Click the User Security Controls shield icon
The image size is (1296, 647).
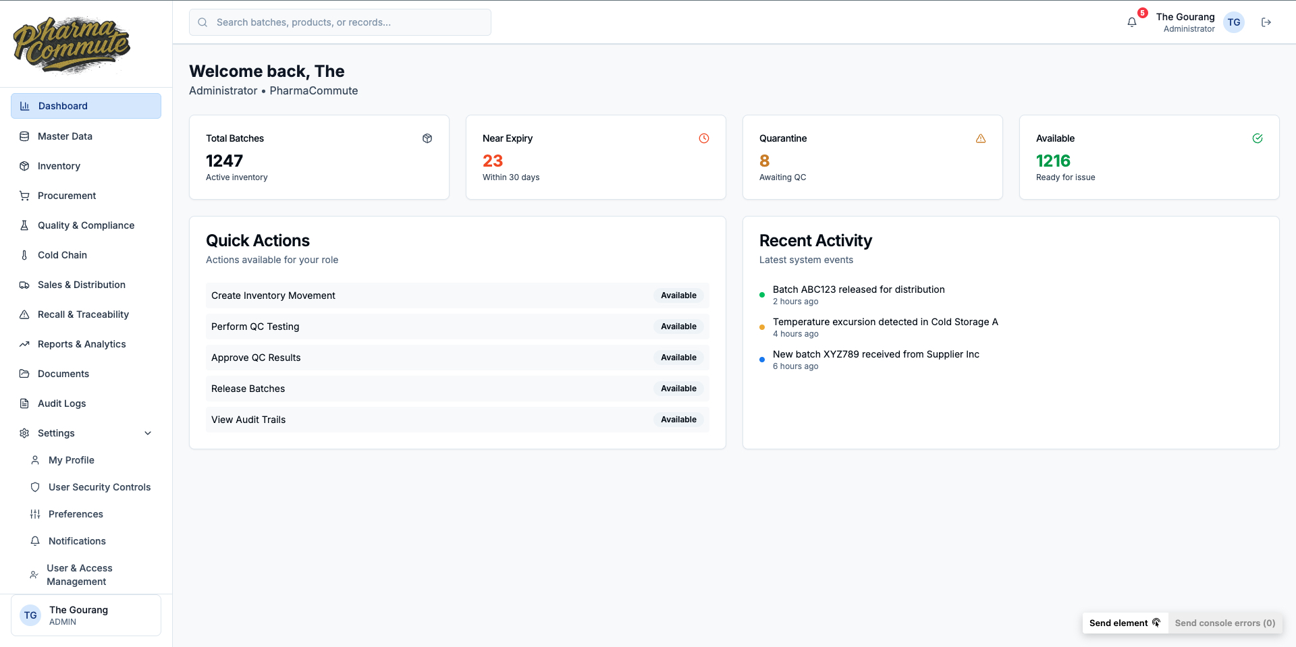tap(35, 487)
